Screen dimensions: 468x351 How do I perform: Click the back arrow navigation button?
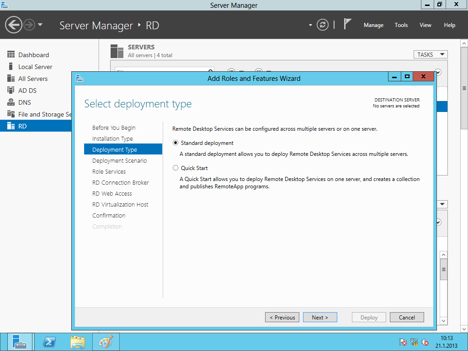pos(14,25)
